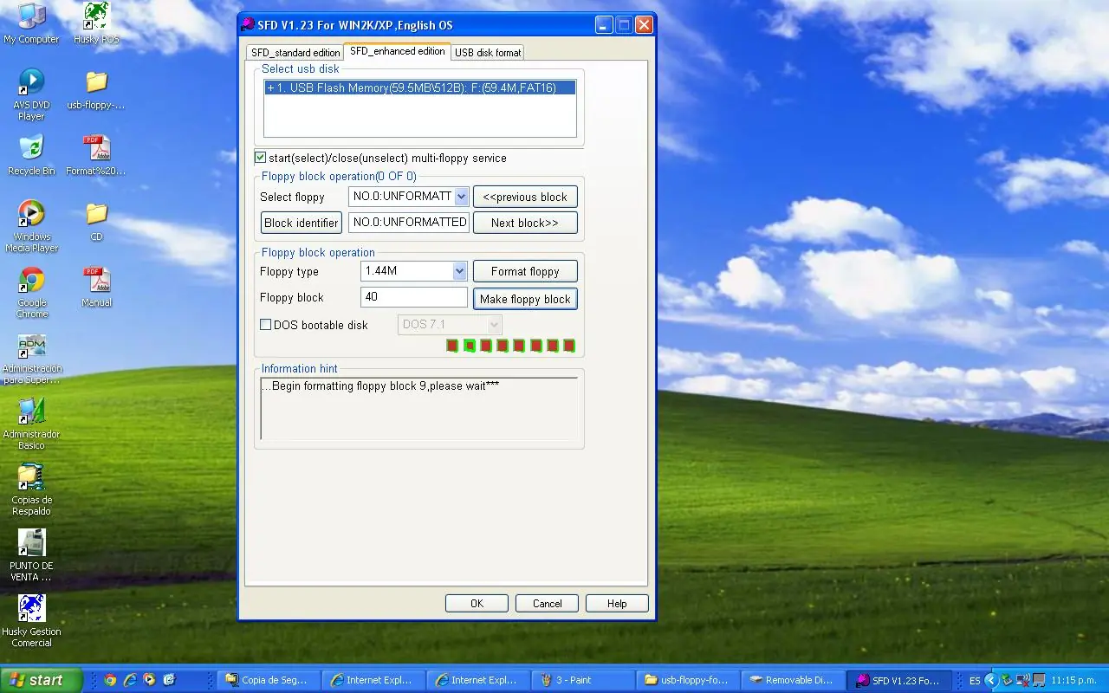The height and width of the screenshot is (693, 1109).
Task: Click the Block identifier button
Action: [302, 223]
